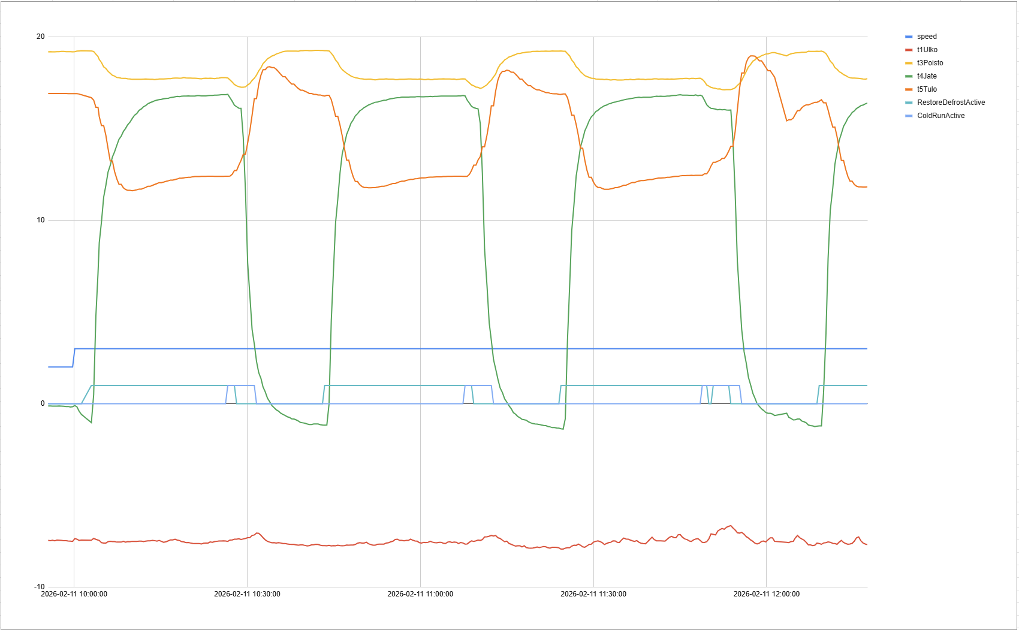The image size is (1019, 630).
Task: Select RestoreDefrostActive in the legend
Action: coord(951,103)
